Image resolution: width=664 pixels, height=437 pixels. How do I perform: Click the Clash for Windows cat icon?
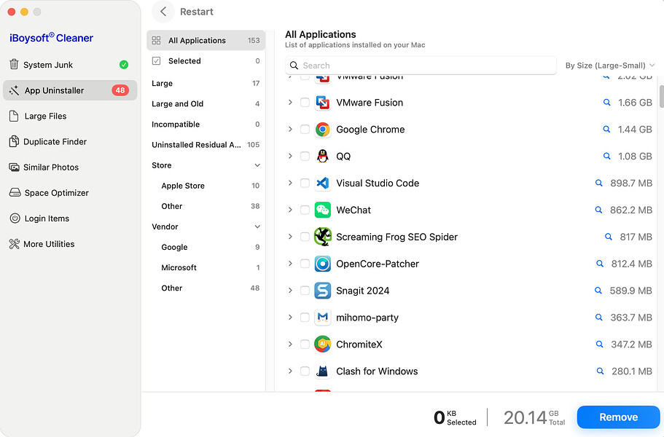tap(323, 371)
